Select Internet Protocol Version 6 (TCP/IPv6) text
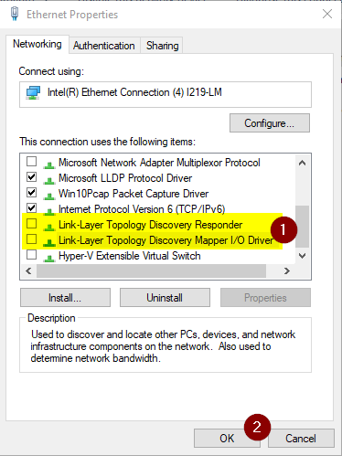Image resolution: width=342 pixels, height=456 pixels. 142,209
